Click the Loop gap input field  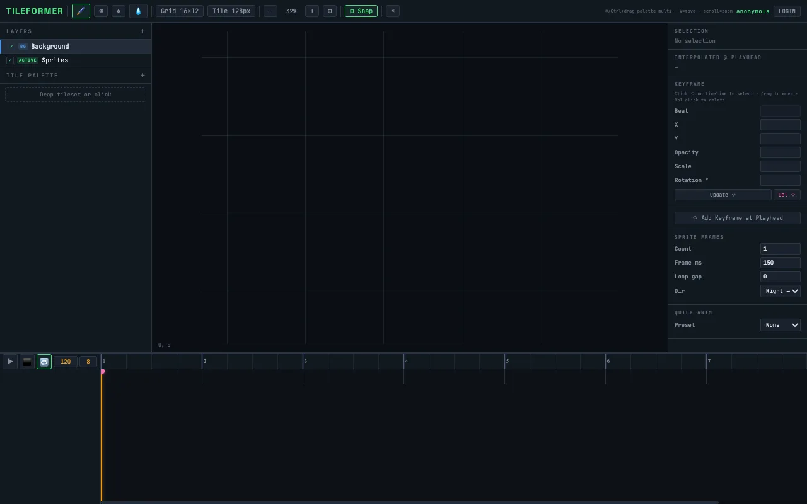point(780,277)
